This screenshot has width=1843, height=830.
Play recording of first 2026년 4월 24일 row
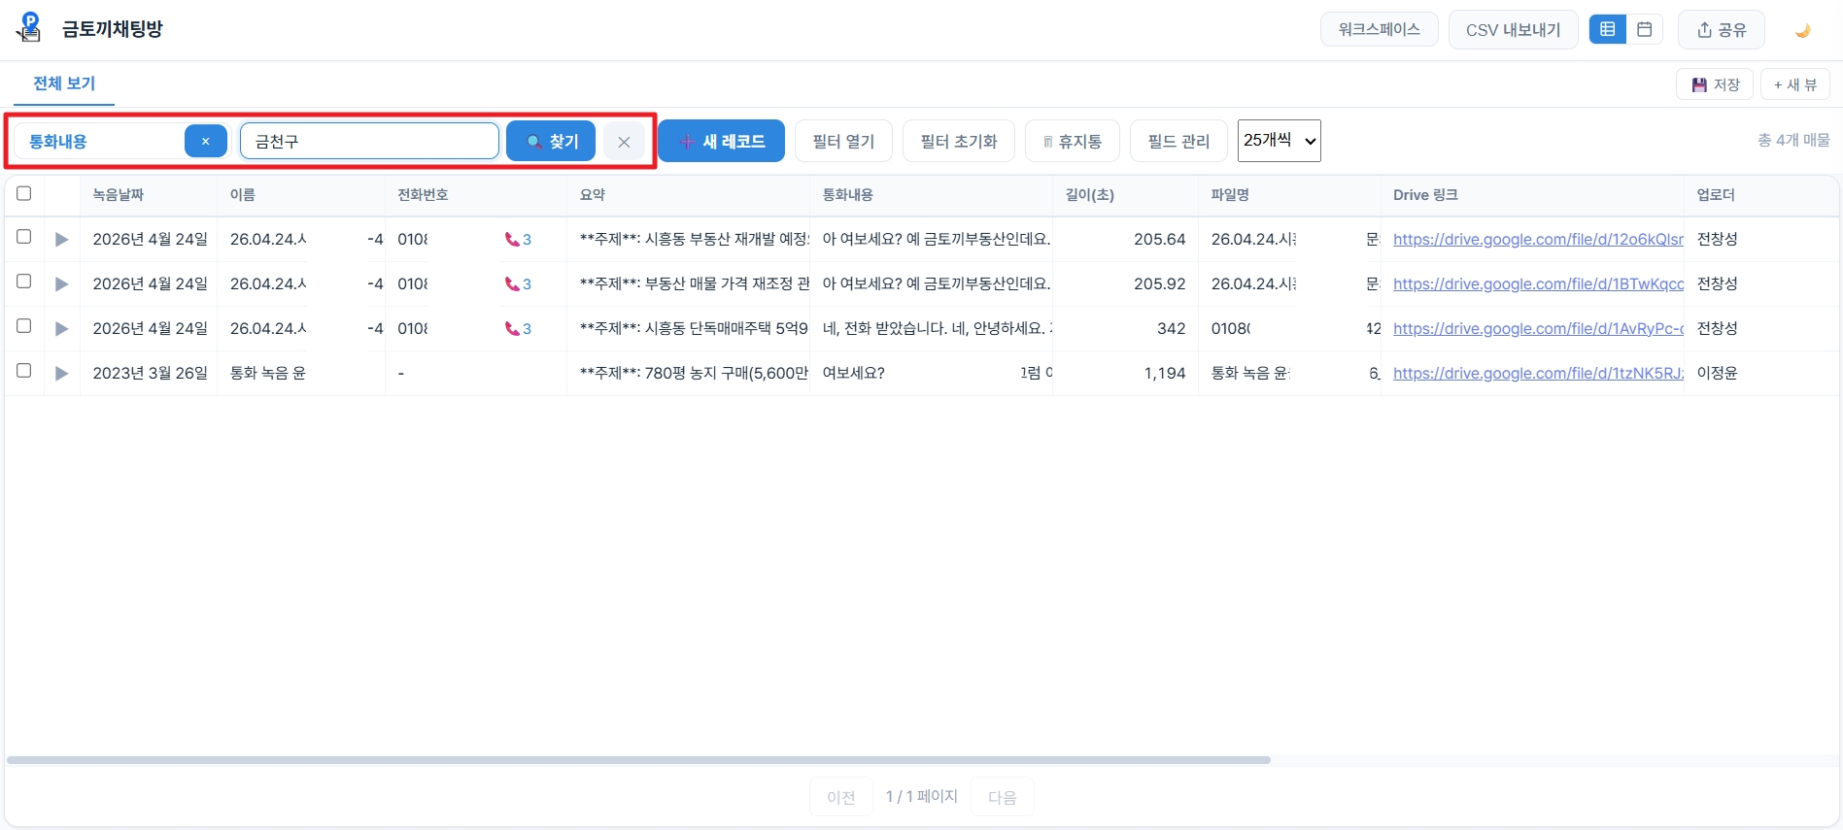point(61,239)
